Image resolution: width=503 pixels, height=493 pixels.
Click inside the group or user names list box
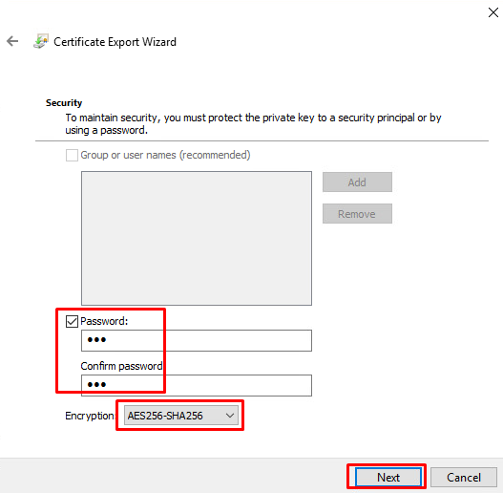tap(197, 238)
